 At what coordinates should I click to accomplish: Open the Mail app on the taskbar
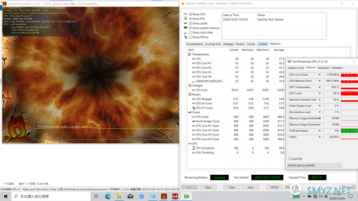coord(131,196)
